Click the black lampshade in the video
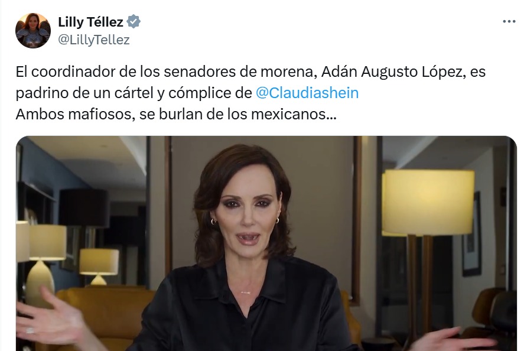The height and width of the screenshot is (351, 524). click(x=83, y=208)
